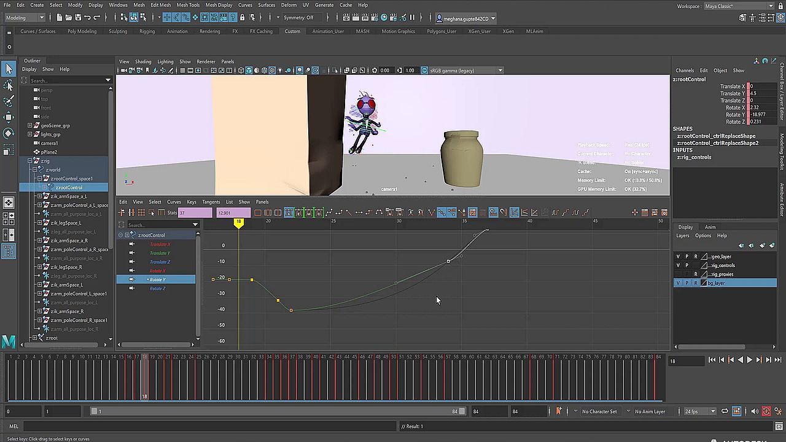The width and height of the screenshot is (786, 442).
Task: Select the arrow Select tool
Action: pos(9,69)
